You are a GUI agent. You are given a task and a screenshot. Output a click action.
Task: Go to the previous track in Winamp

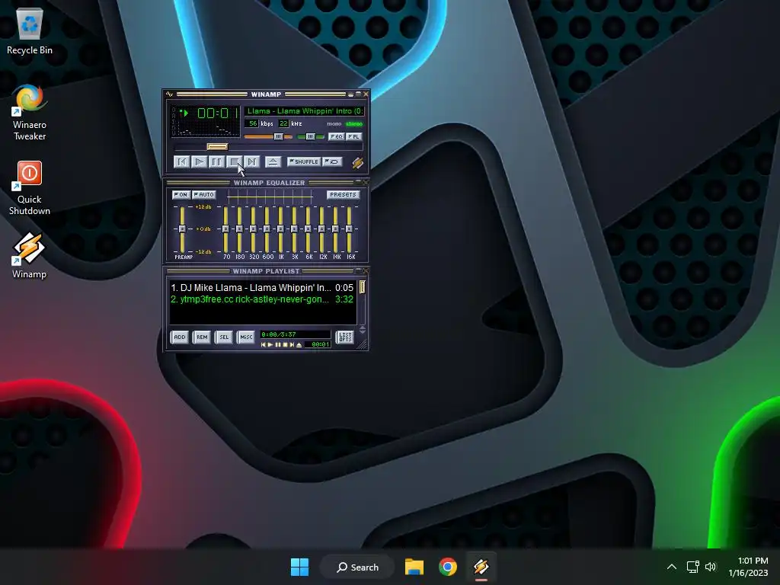pos(181,161)
